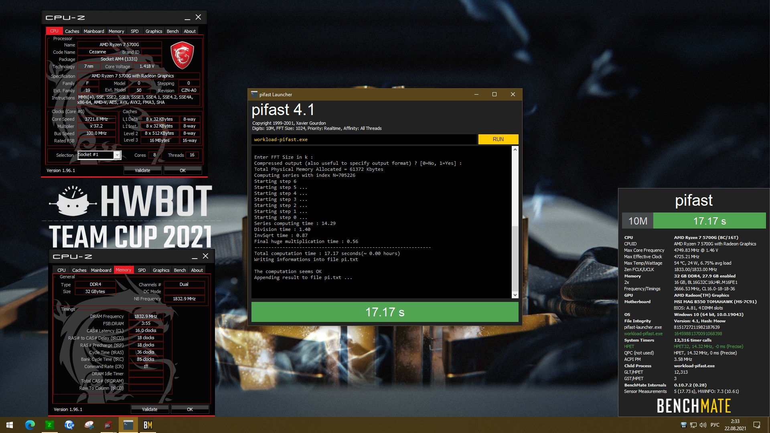770x433 pixels.
Task: Switch to Mainboard tab in top CPU-Z
Action: click(x=94, y=31)
